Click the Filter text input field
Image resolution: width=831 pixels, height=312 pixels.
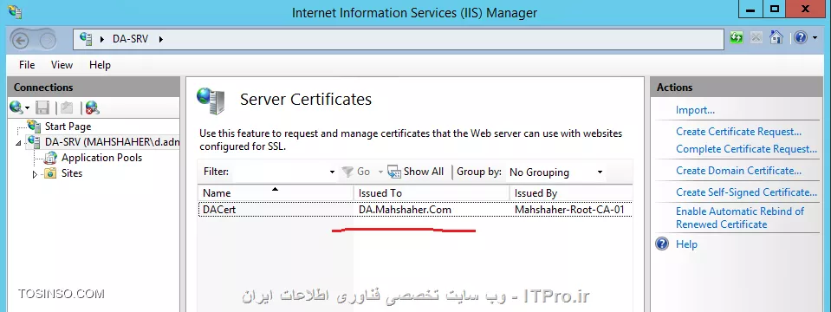280,172
